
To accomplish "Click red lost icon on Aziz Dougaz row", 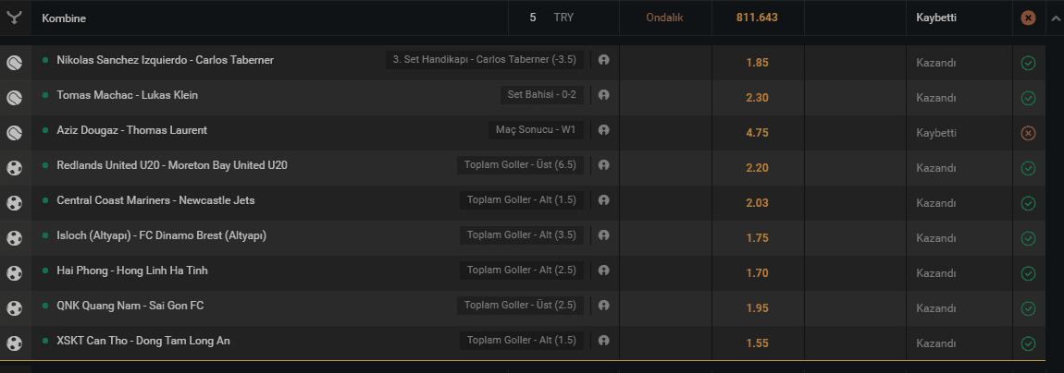I will [x=1028, y=133].
